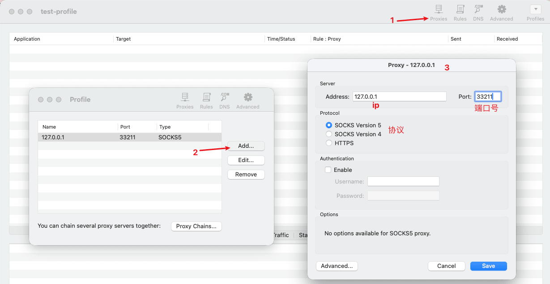Open Rules in the main window toolbar
This screenshot has width=550, height=284.
460,13
